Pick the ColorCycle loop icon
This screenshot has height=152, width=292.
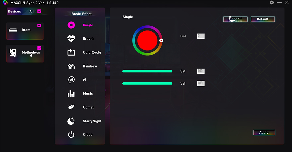tap(71, 52)
